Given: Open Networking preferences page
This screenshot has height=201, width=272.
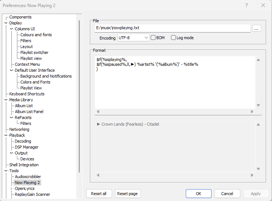Looking at the screenshot, I should (x=19, y=129).
